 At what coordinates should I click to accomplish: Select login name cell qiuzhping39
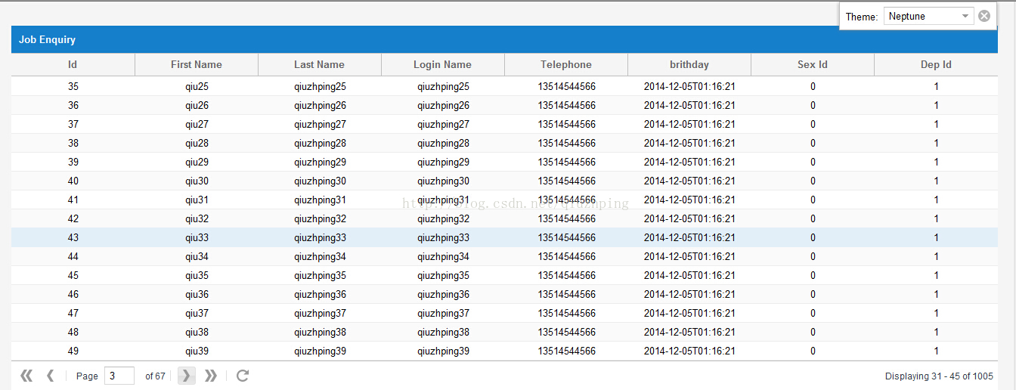click(443, 351)
